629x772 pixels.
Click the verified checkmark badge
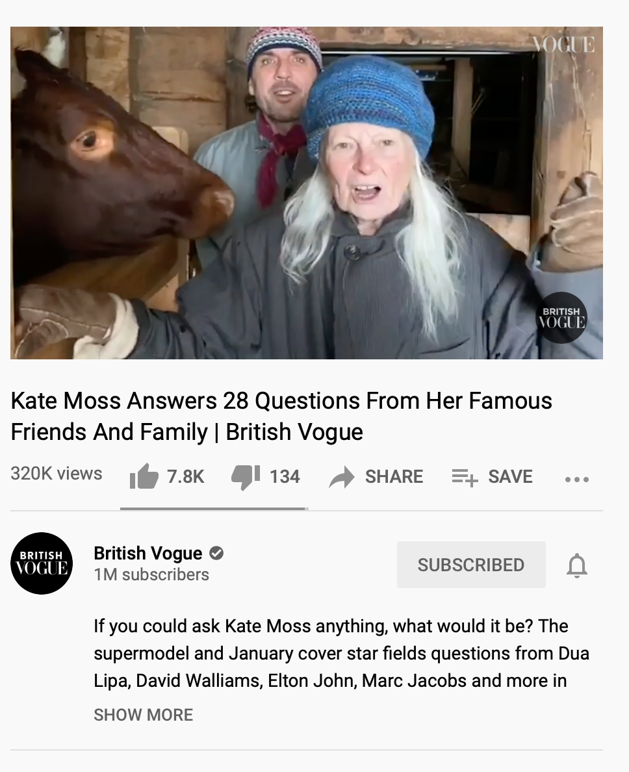click(216, 554)
